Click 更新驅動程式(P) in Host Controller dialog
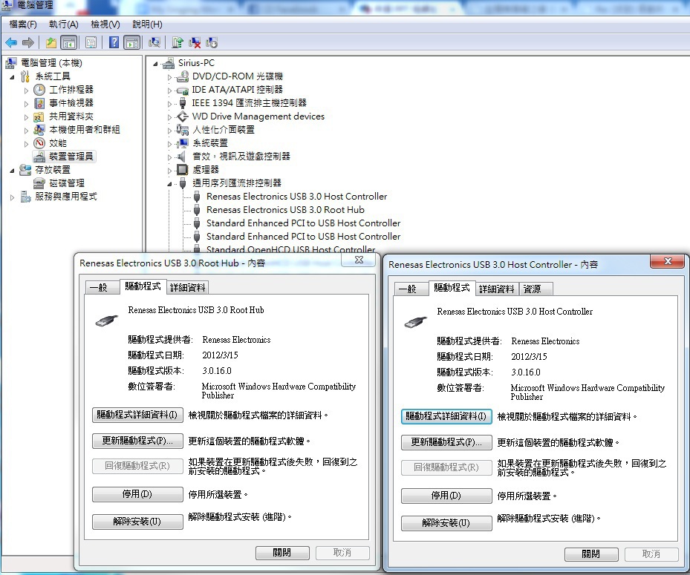 pyautogui.click(x=446, y=441)
